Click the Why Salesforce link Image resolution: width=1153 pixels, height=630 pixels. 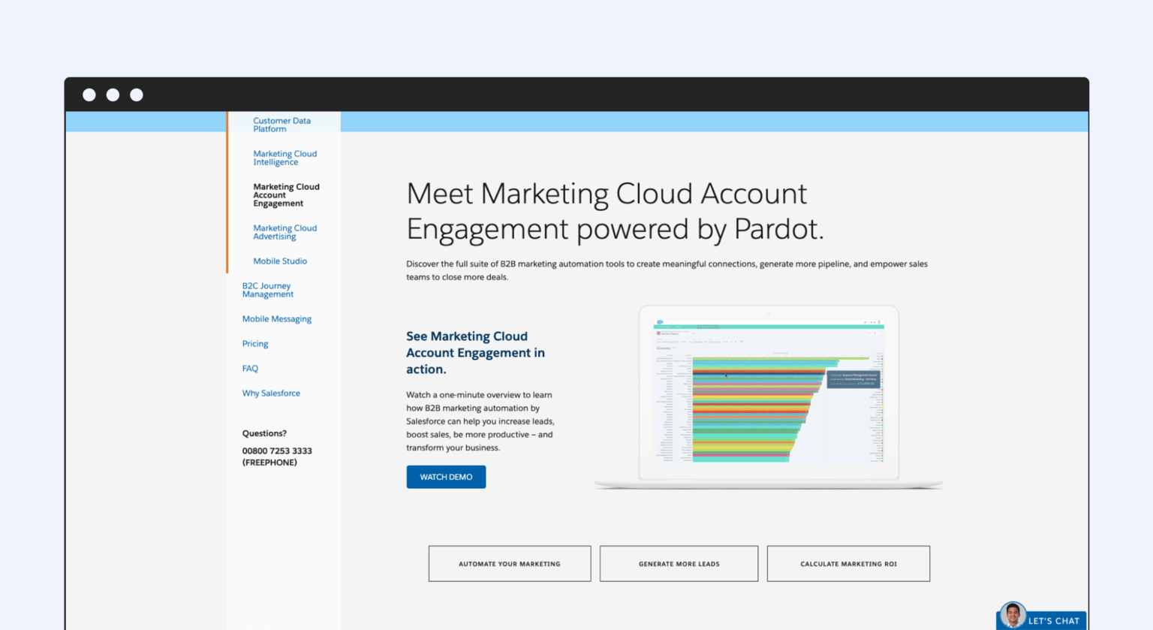click(271, 393)
